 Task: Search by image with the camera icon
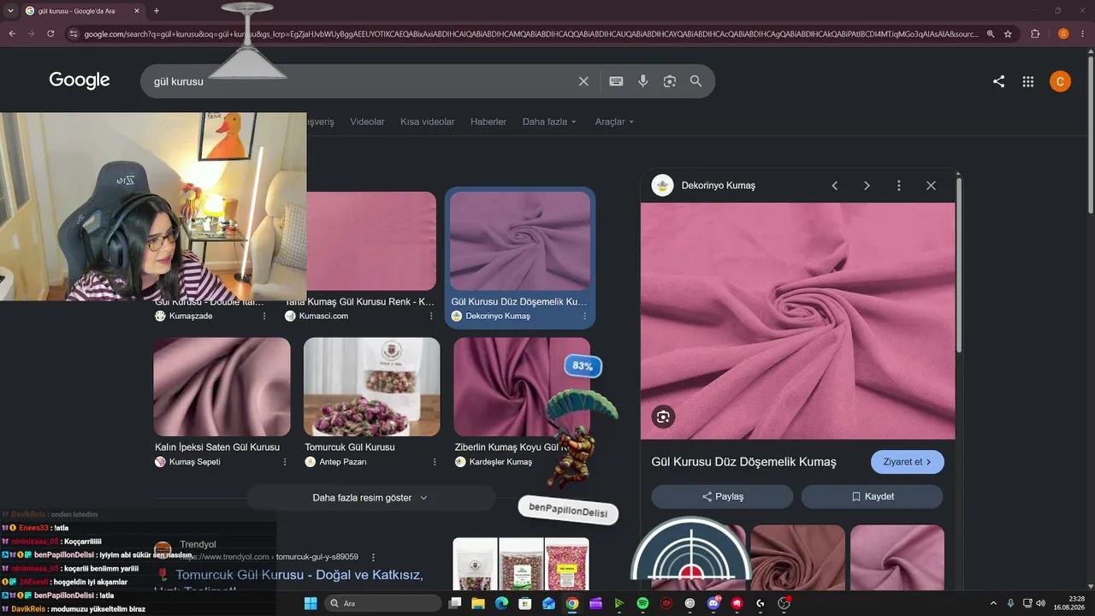(x=670, y=81)
